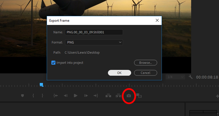The width and height of the screenshot is (219, 116).
Task: Click the blue playhead marker
Action: coord(41,85)
